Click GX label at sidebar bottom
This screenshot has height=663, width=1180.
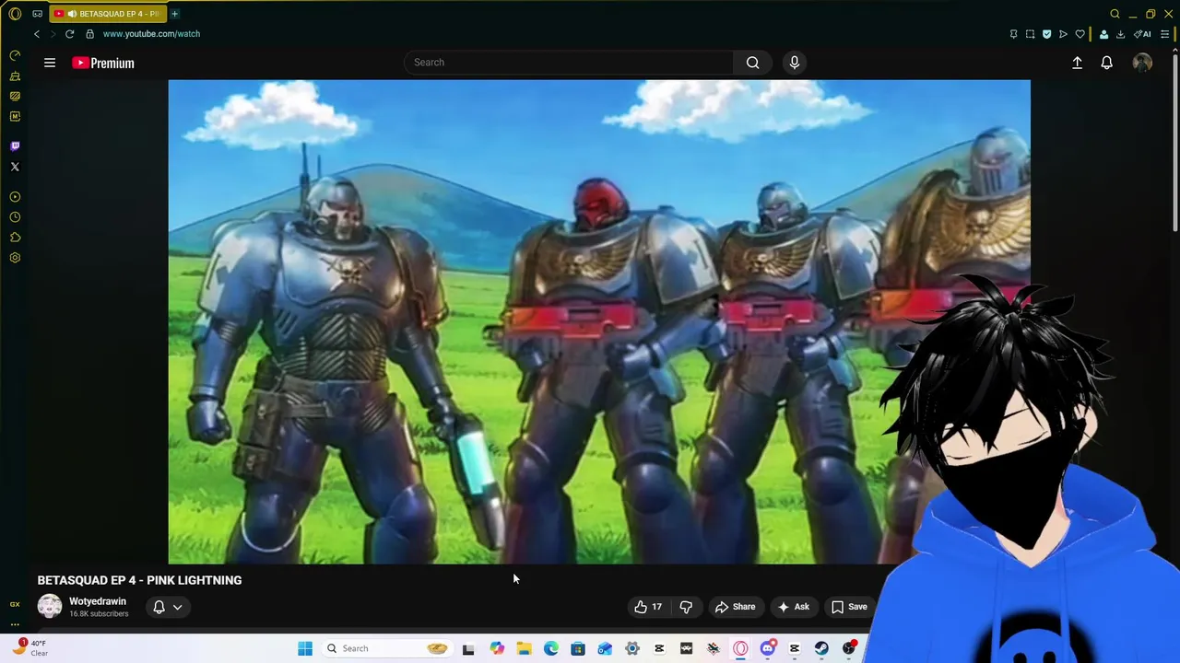15,605
